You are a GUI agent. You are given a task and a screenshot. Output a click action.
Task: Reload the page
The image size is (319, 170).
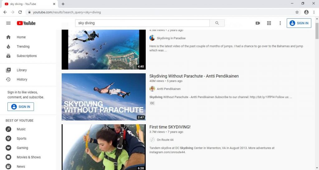(x=20, y=12)
